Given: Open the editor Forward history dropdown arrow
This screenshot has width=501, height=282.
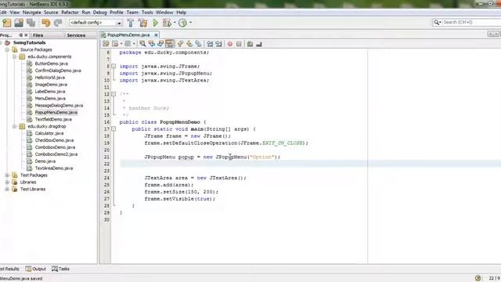Looking at the screenshot, I should point(134,44).
